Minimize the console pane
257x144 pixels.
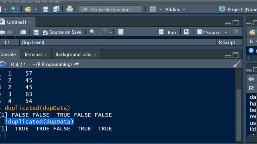click(228, 56)
